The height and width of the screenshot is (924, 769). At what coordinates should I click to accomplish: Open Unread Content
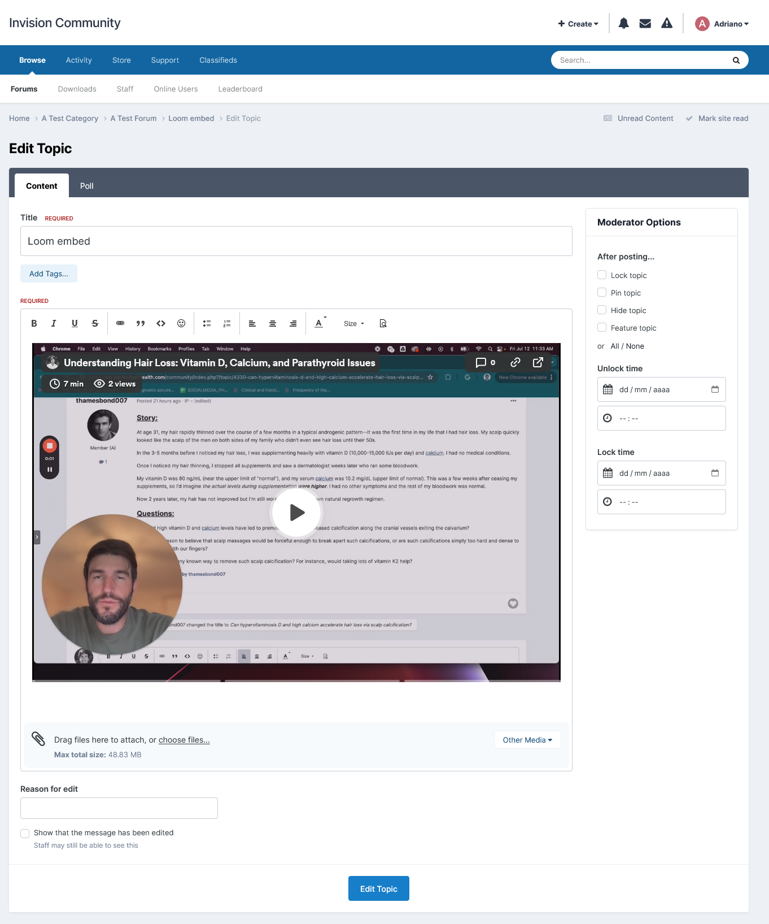[x=639, y=118]
